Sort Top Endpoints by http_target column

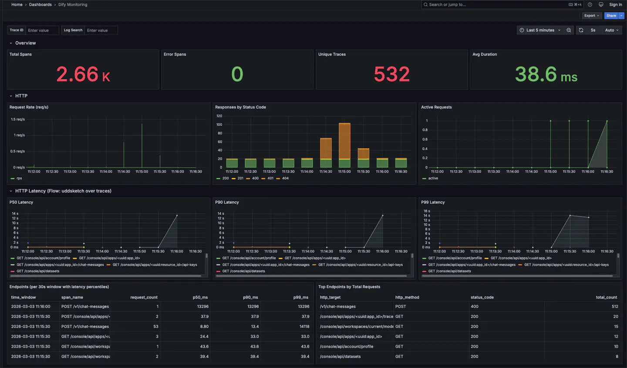click(x=330, y=297)
